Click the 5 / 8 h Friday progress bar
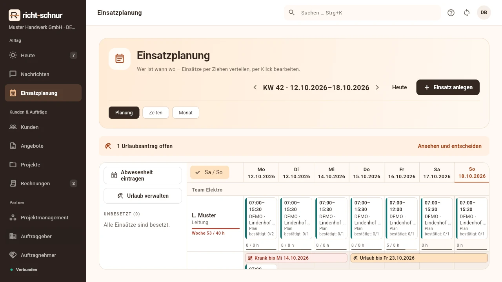The width and height of the screenshot is (502, 282). [402, 249]
